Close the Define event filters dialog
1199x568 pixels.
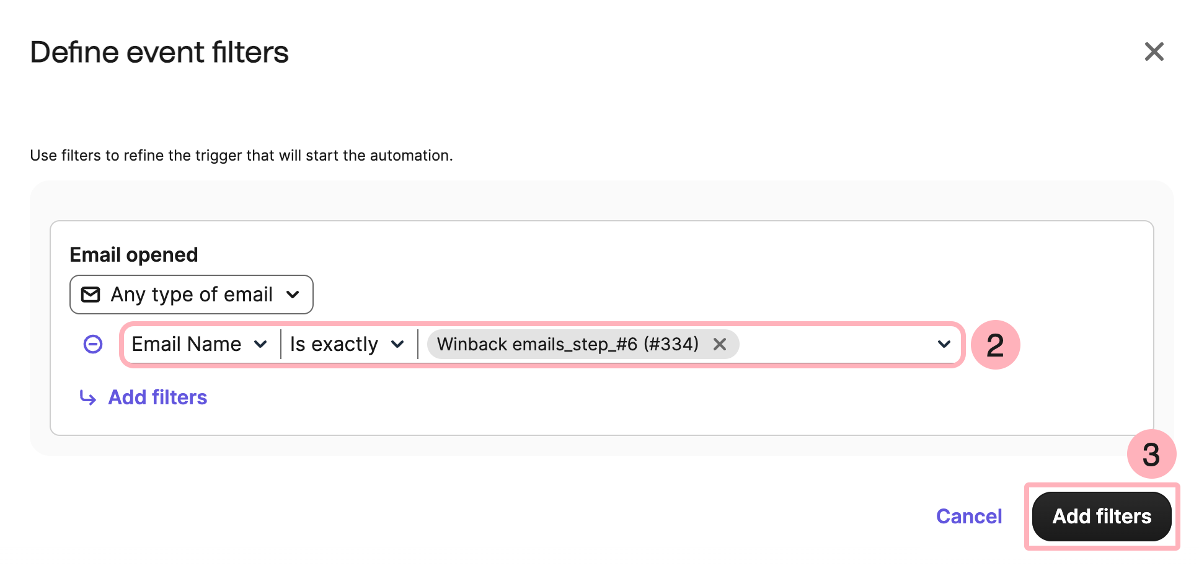[x=1154, y=51]
